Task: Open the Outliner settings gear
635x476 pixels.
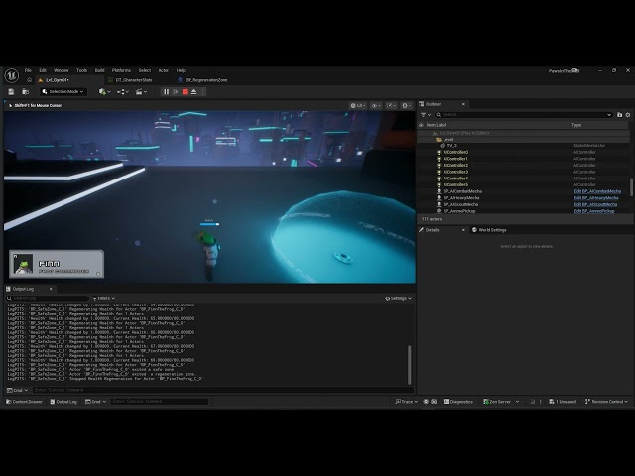Action: coord(628,115)
